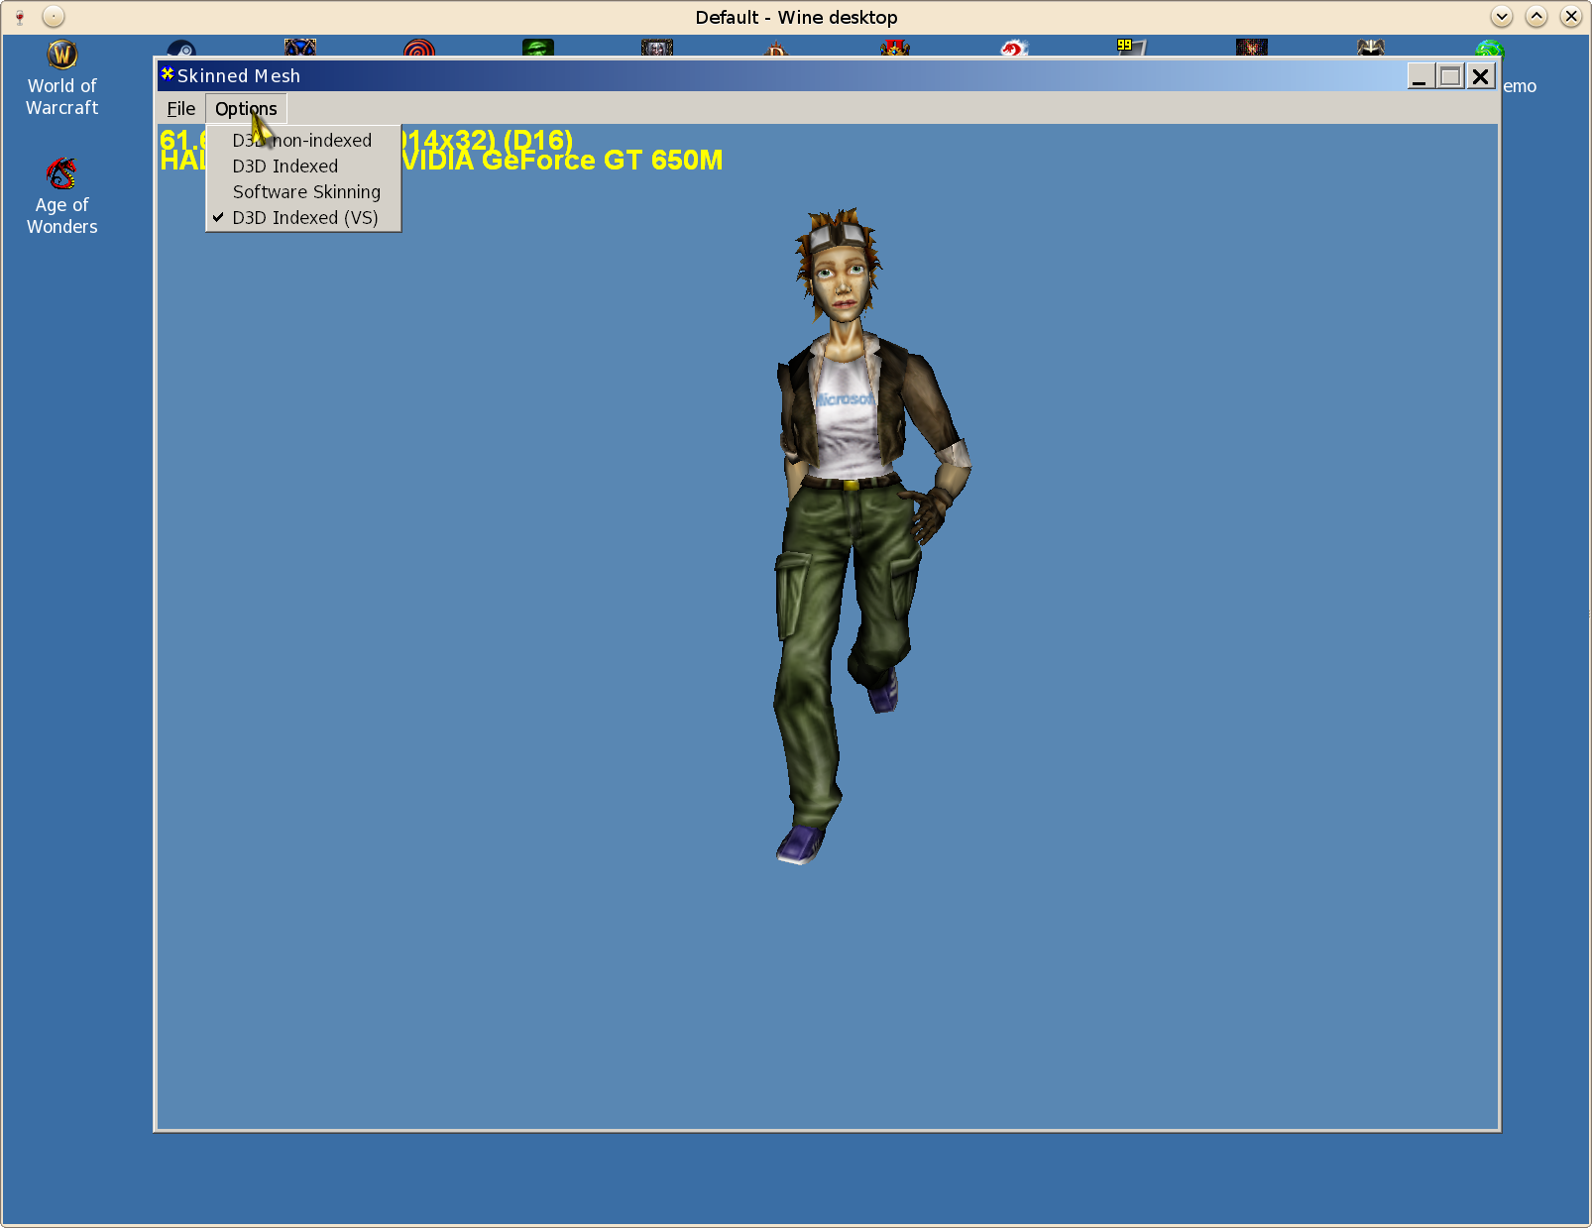The width and height of the screenshot is (1592, 1228).
Task: Open the World of Warcraft desktop icon
Action: coord(61,56)
